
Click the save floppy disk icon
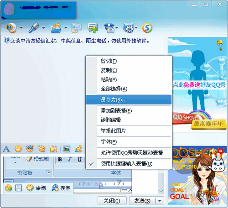click(19, 188)
